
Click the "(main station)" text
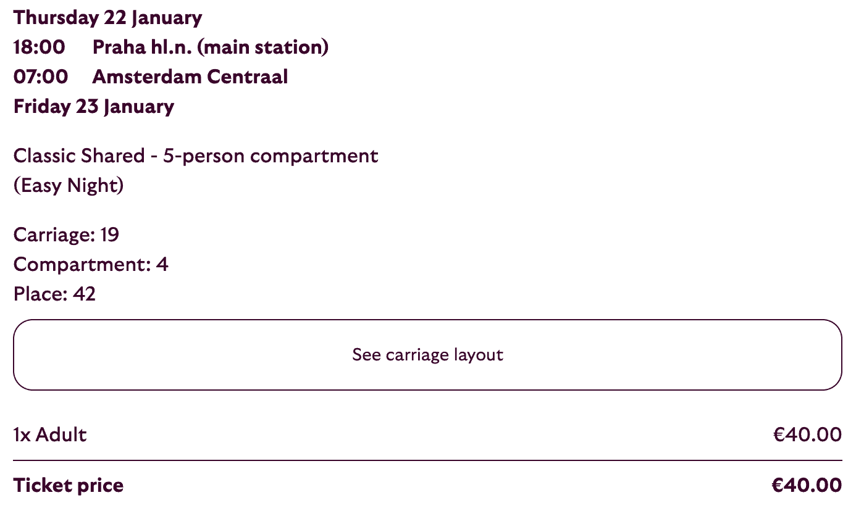pos(263,47)
